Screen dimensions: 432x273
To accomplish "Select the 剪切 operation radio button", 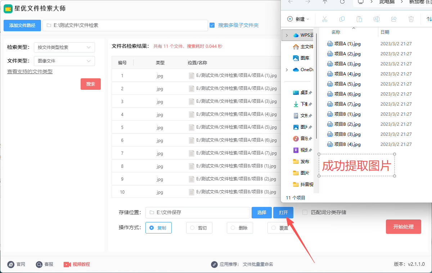I will tap(192, 228).
